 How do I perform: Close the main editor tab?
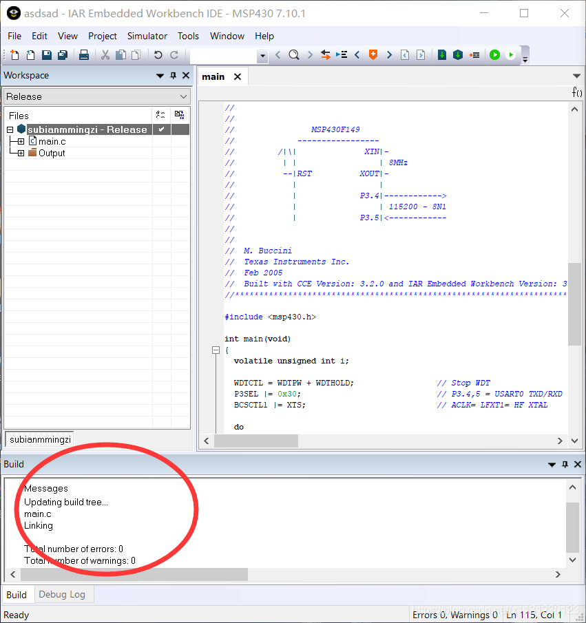[x=238, y=76]
